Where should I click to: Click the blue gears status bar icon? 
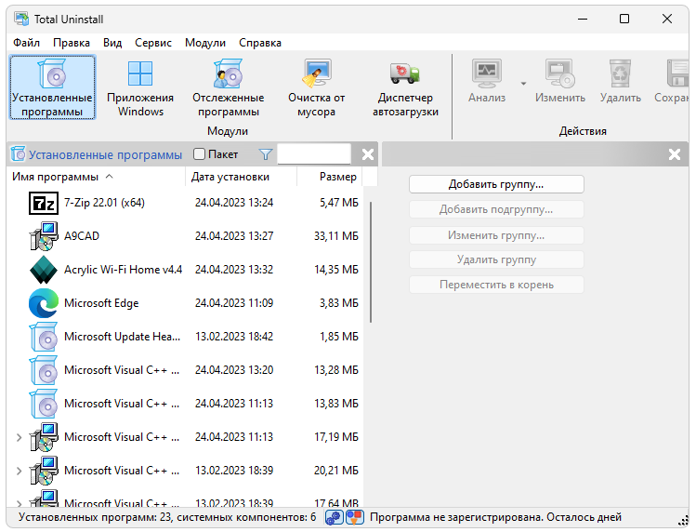[335, 517]
